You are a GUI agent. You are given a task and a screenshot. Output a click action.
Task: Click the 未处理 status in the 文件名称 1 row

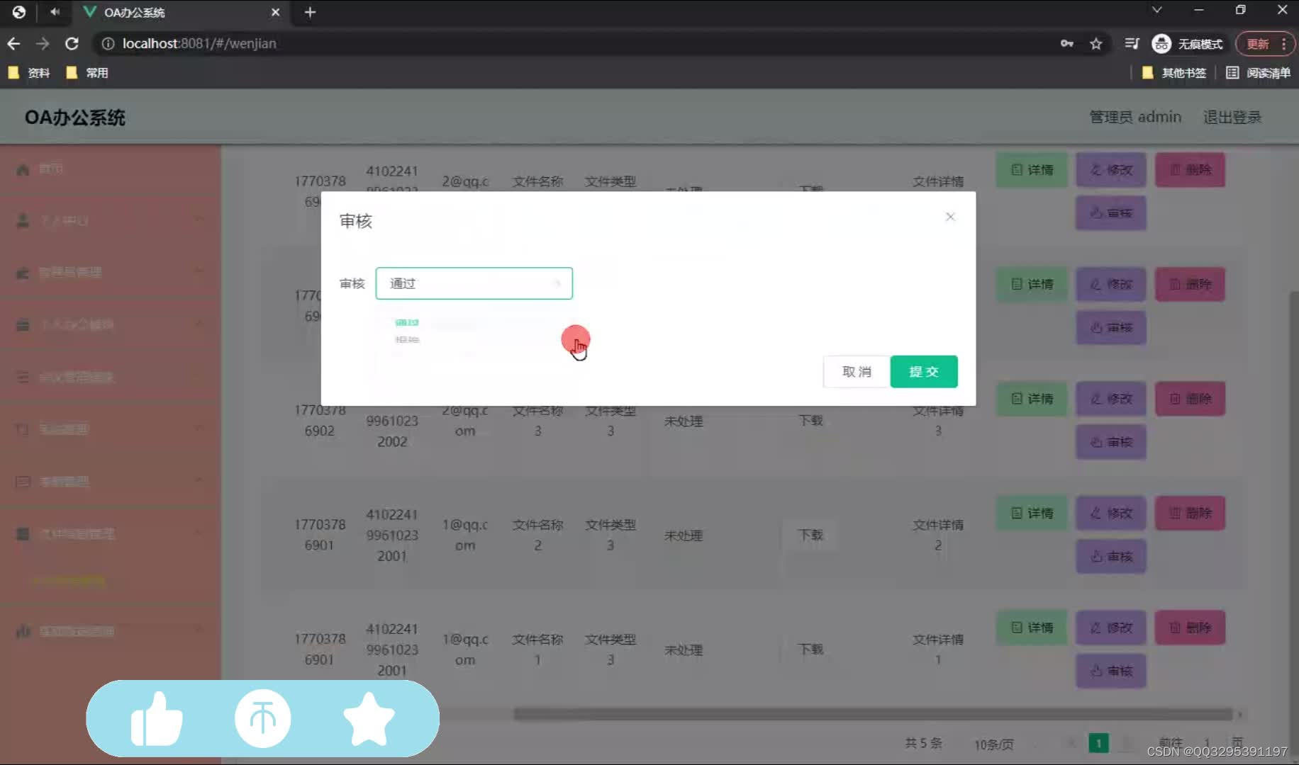684,650
